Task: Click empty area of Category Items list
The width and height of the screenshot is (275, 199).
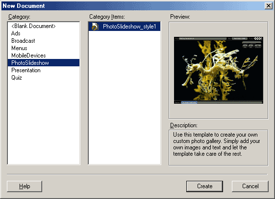Action: coord(125,98)
